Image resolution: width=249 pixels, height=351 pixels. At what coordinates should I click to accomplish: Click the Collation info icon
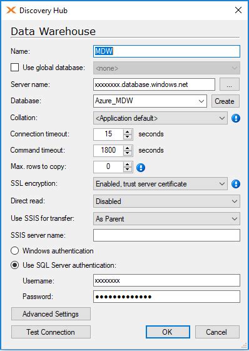point(236,118)
